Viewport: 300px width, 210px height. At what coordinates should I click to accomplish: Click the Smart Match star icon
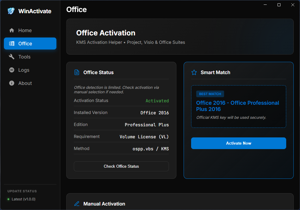(194, 72)
